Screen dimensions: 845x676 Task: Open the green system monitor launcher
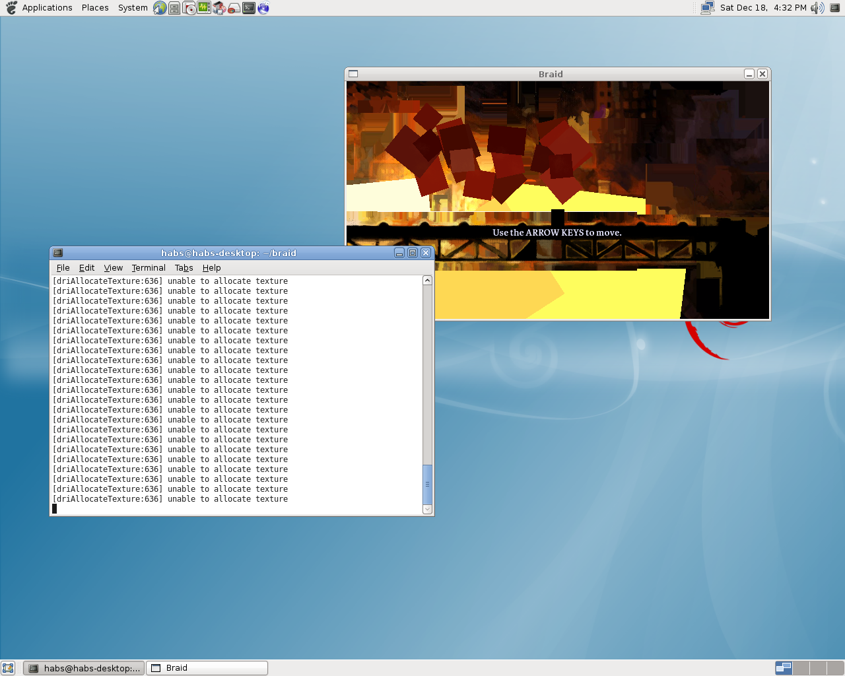pyautogui.click(x=204, y=8)
